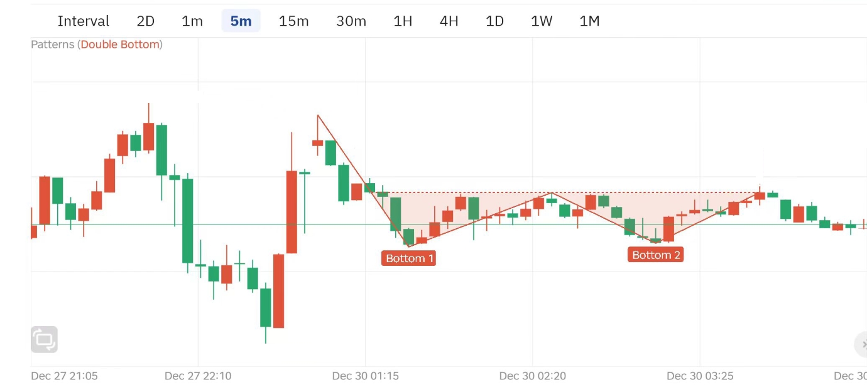Switch to the 1M interval
The image size is (867, 385).
(589, 21)
